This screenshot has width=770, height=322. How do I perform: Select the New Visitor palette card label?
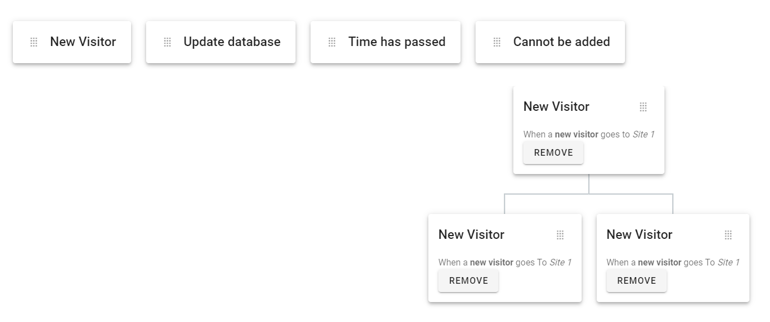tap(83, 42)
